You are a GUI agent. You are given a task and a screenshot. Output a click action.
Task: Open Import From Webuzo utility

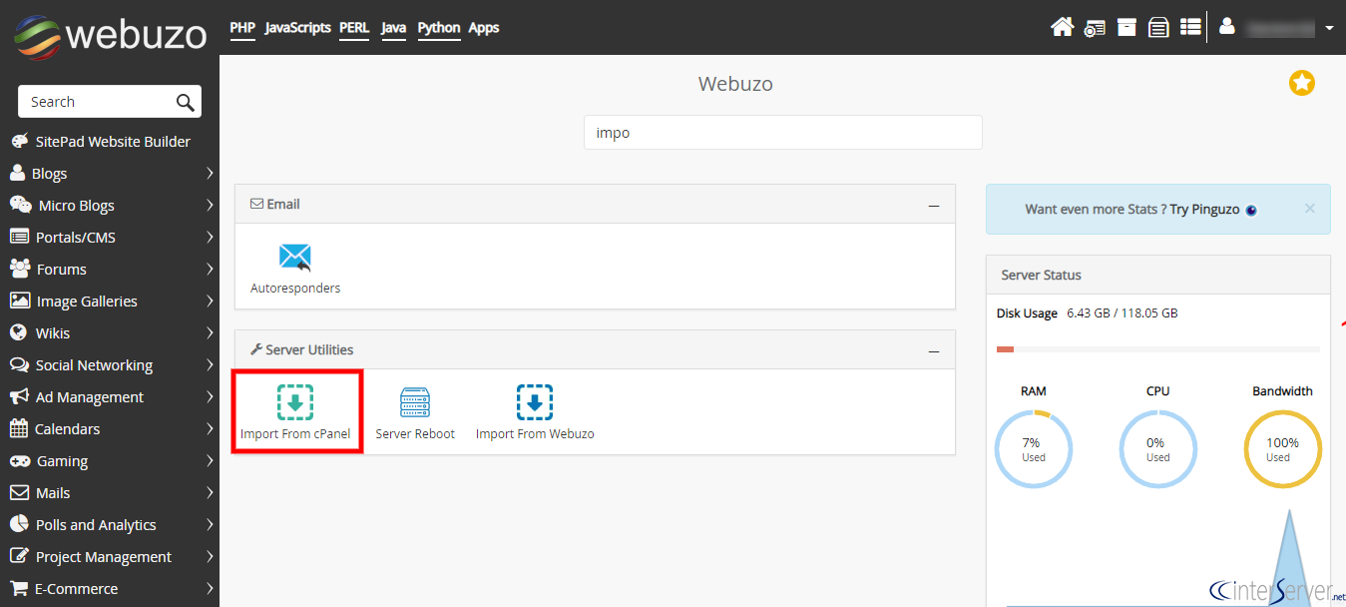click(535, 401)
